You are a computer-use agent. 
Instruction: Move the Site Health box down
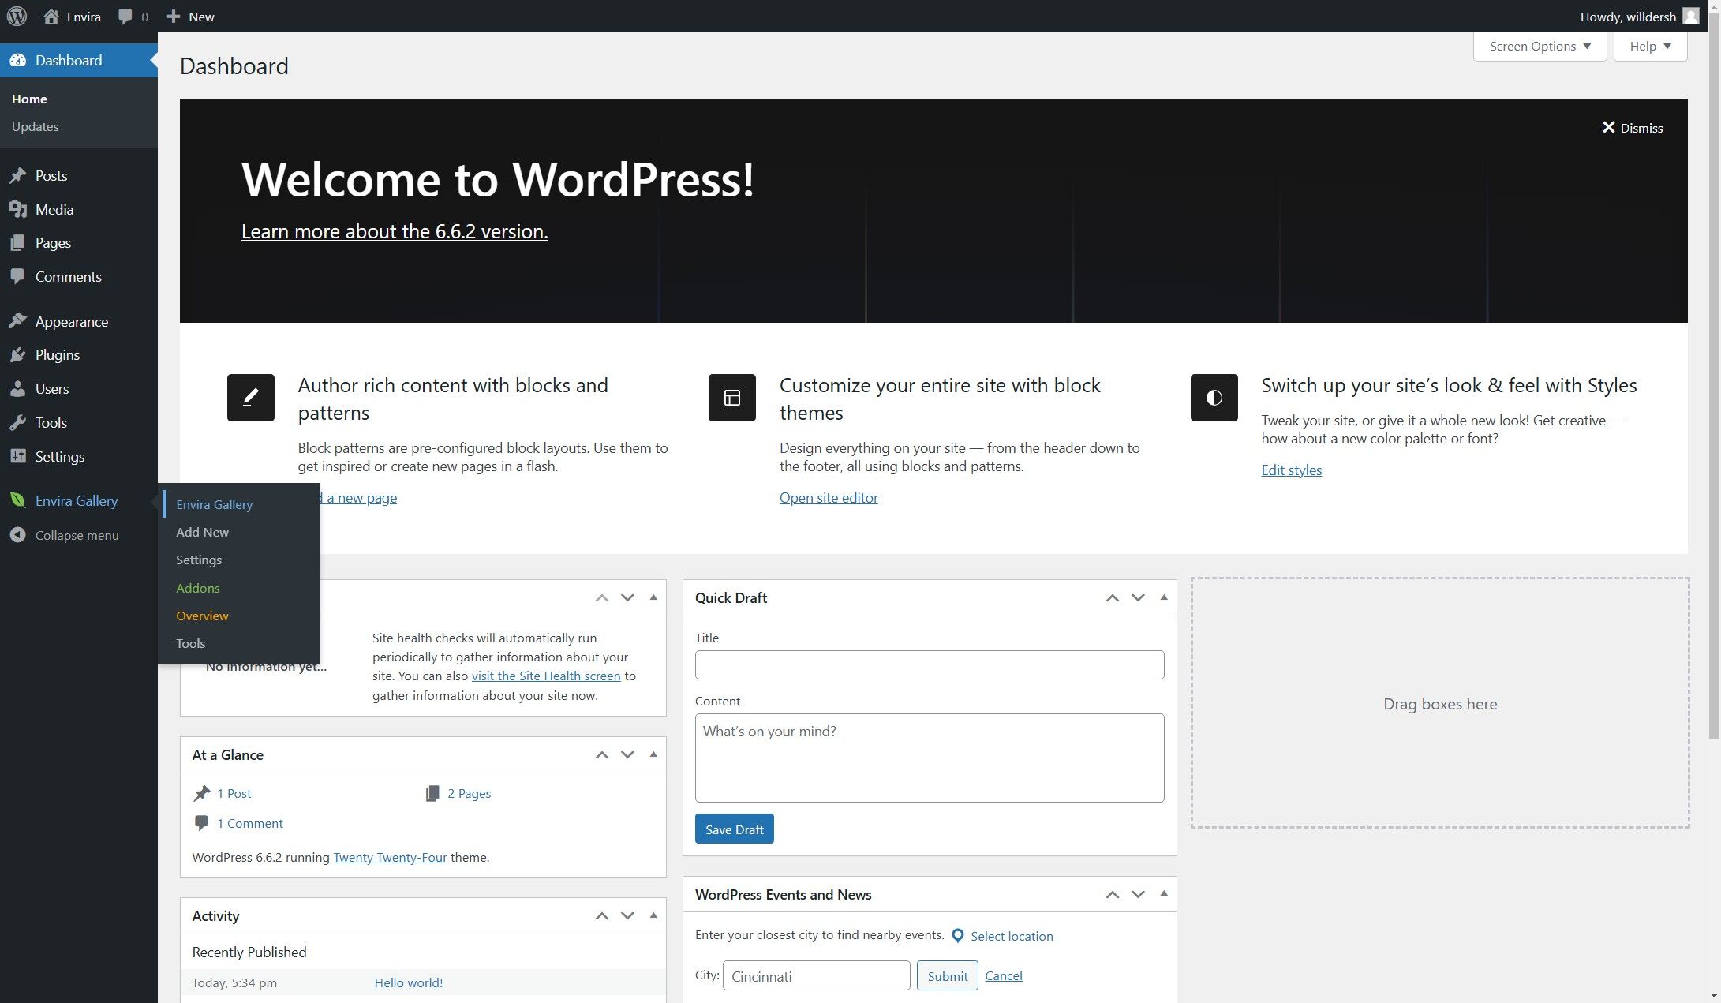[627, 598]
